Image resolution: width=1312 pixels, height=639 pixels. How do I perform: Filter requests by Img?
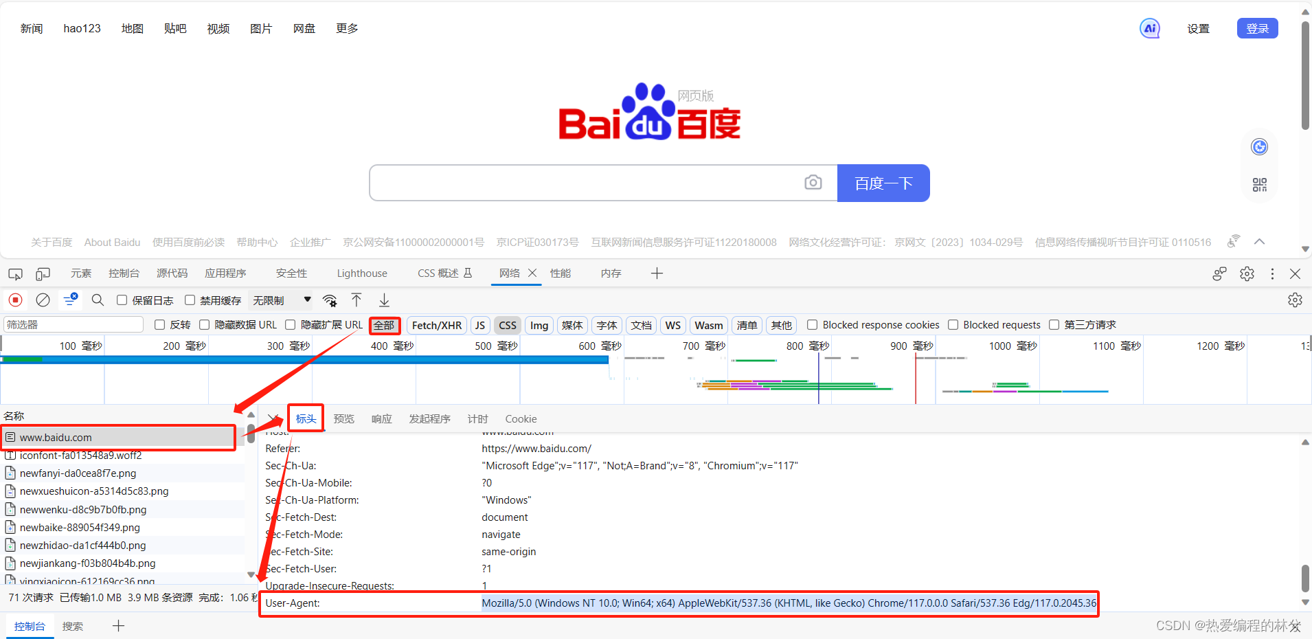pyautogui.click(x=539, y=325)
